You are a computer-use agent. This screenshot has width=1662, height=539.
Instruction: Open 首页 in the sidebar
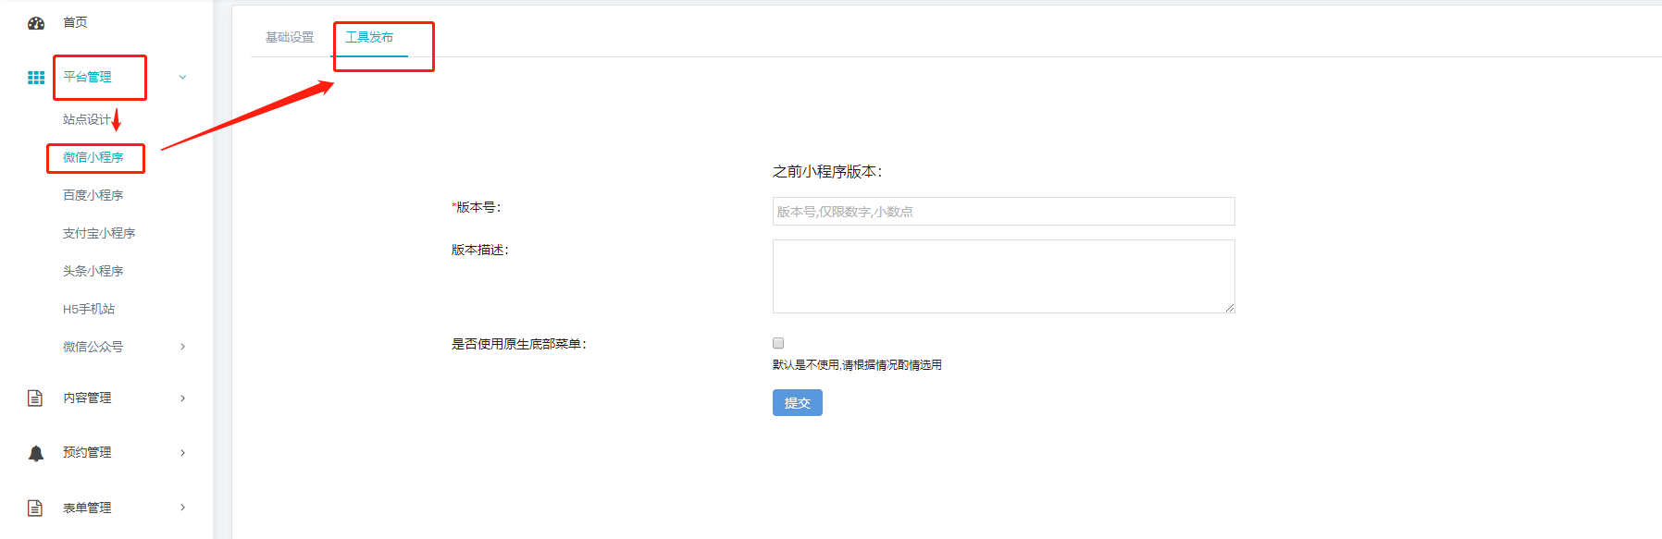[x=75, y=22]
